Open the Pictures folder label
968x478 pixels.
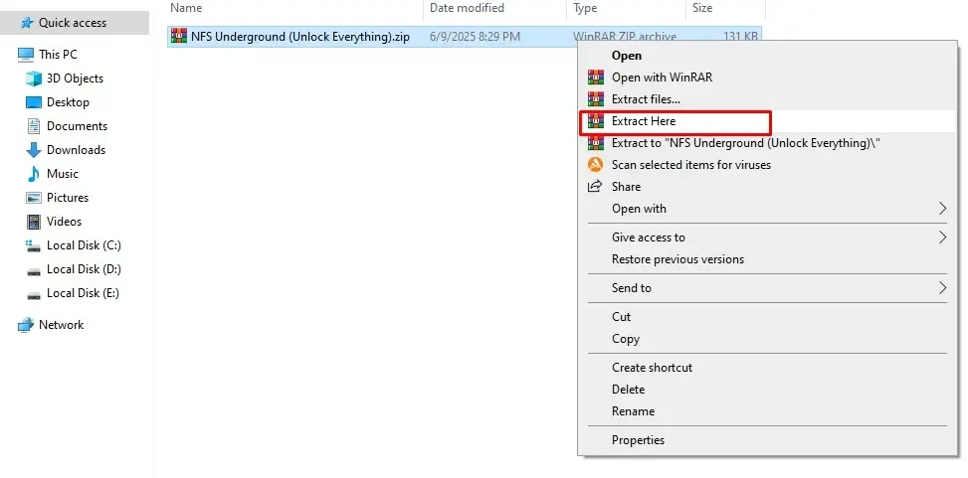(68, 198)
